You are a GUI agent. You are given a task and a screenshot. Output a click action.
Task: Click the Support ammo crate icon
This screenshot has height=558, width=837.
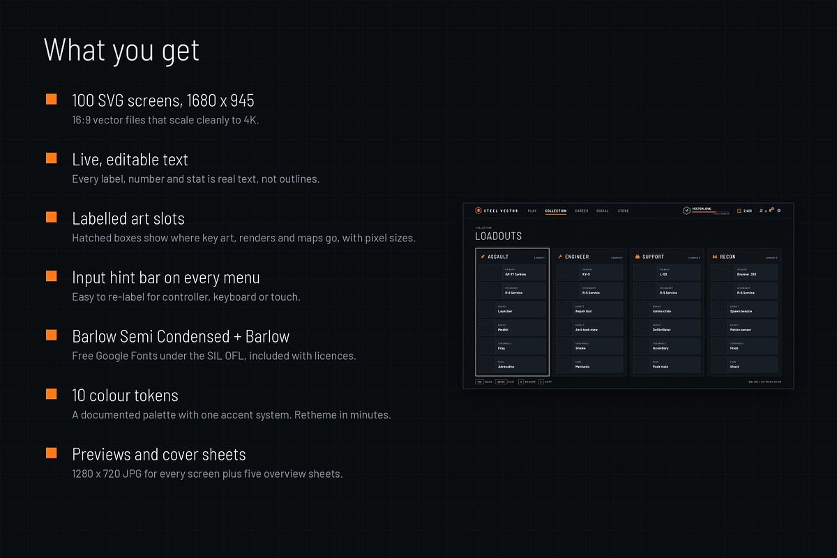[638, 257]
